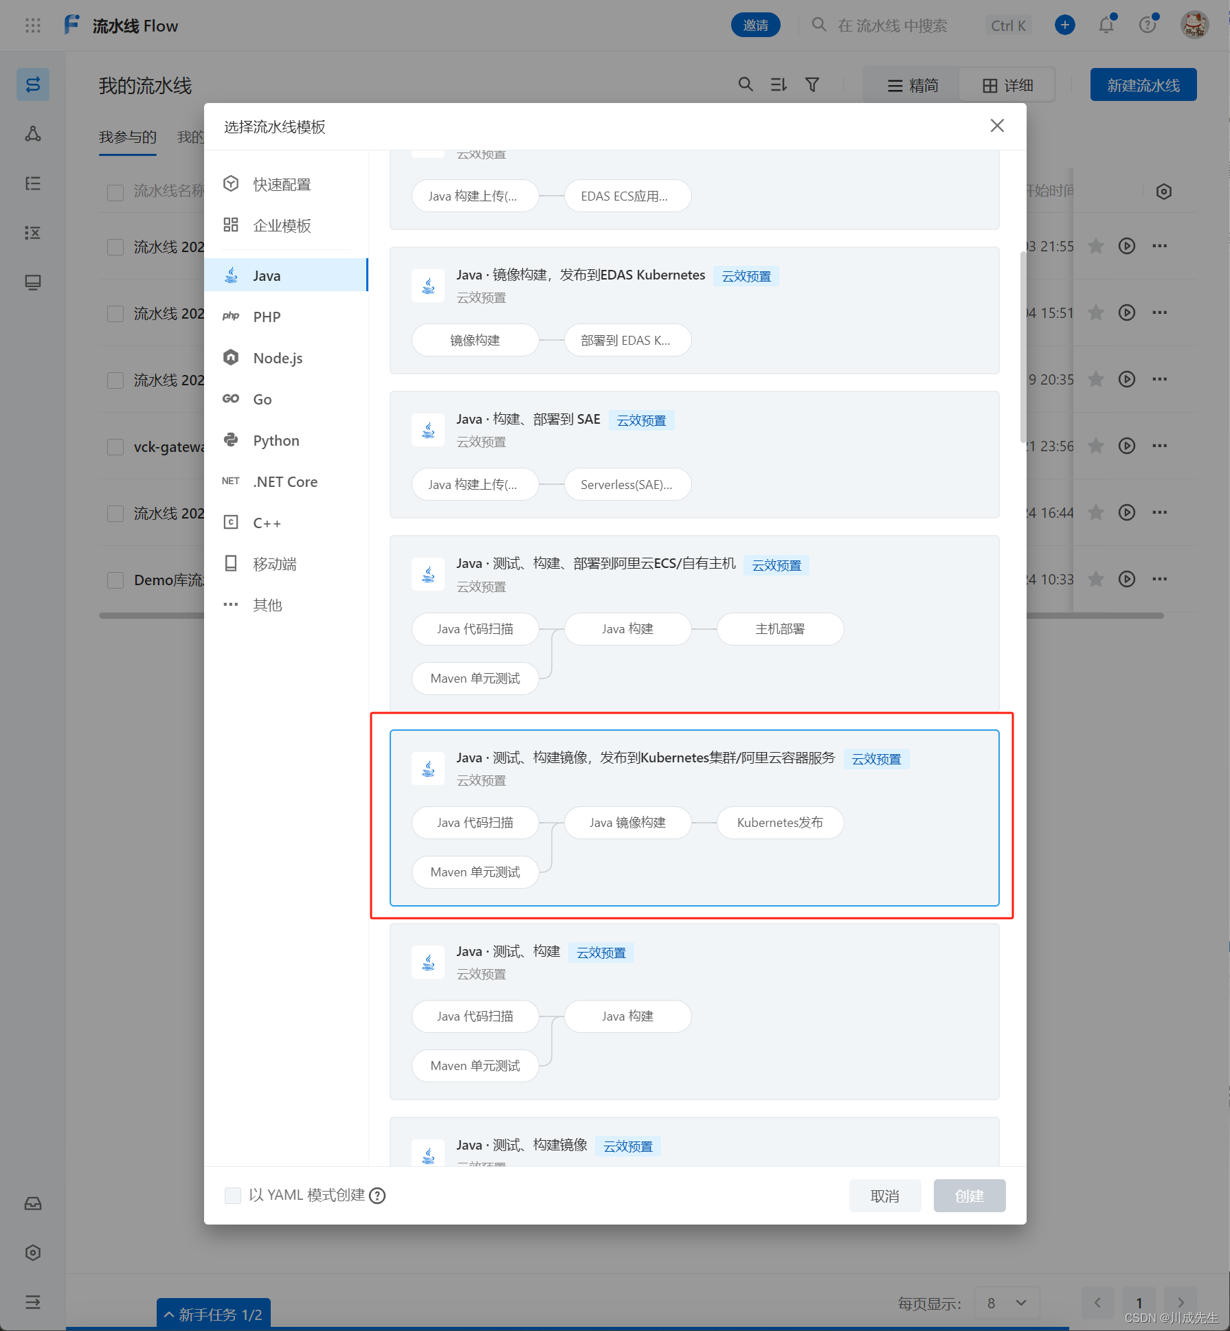The image size is (1230, 1331).
Task: Open the branch-node icon in left sidebar
Action: coord(33,134)
